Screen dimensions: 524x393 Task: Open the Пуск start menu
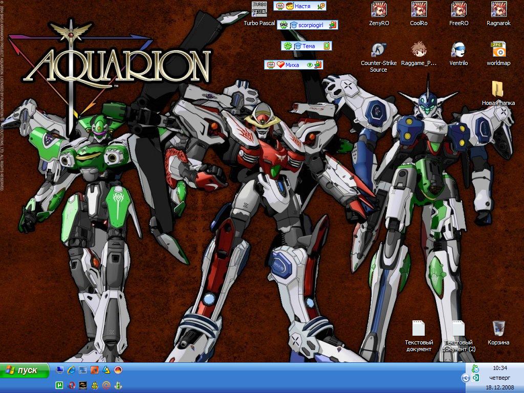pos(25,370)
